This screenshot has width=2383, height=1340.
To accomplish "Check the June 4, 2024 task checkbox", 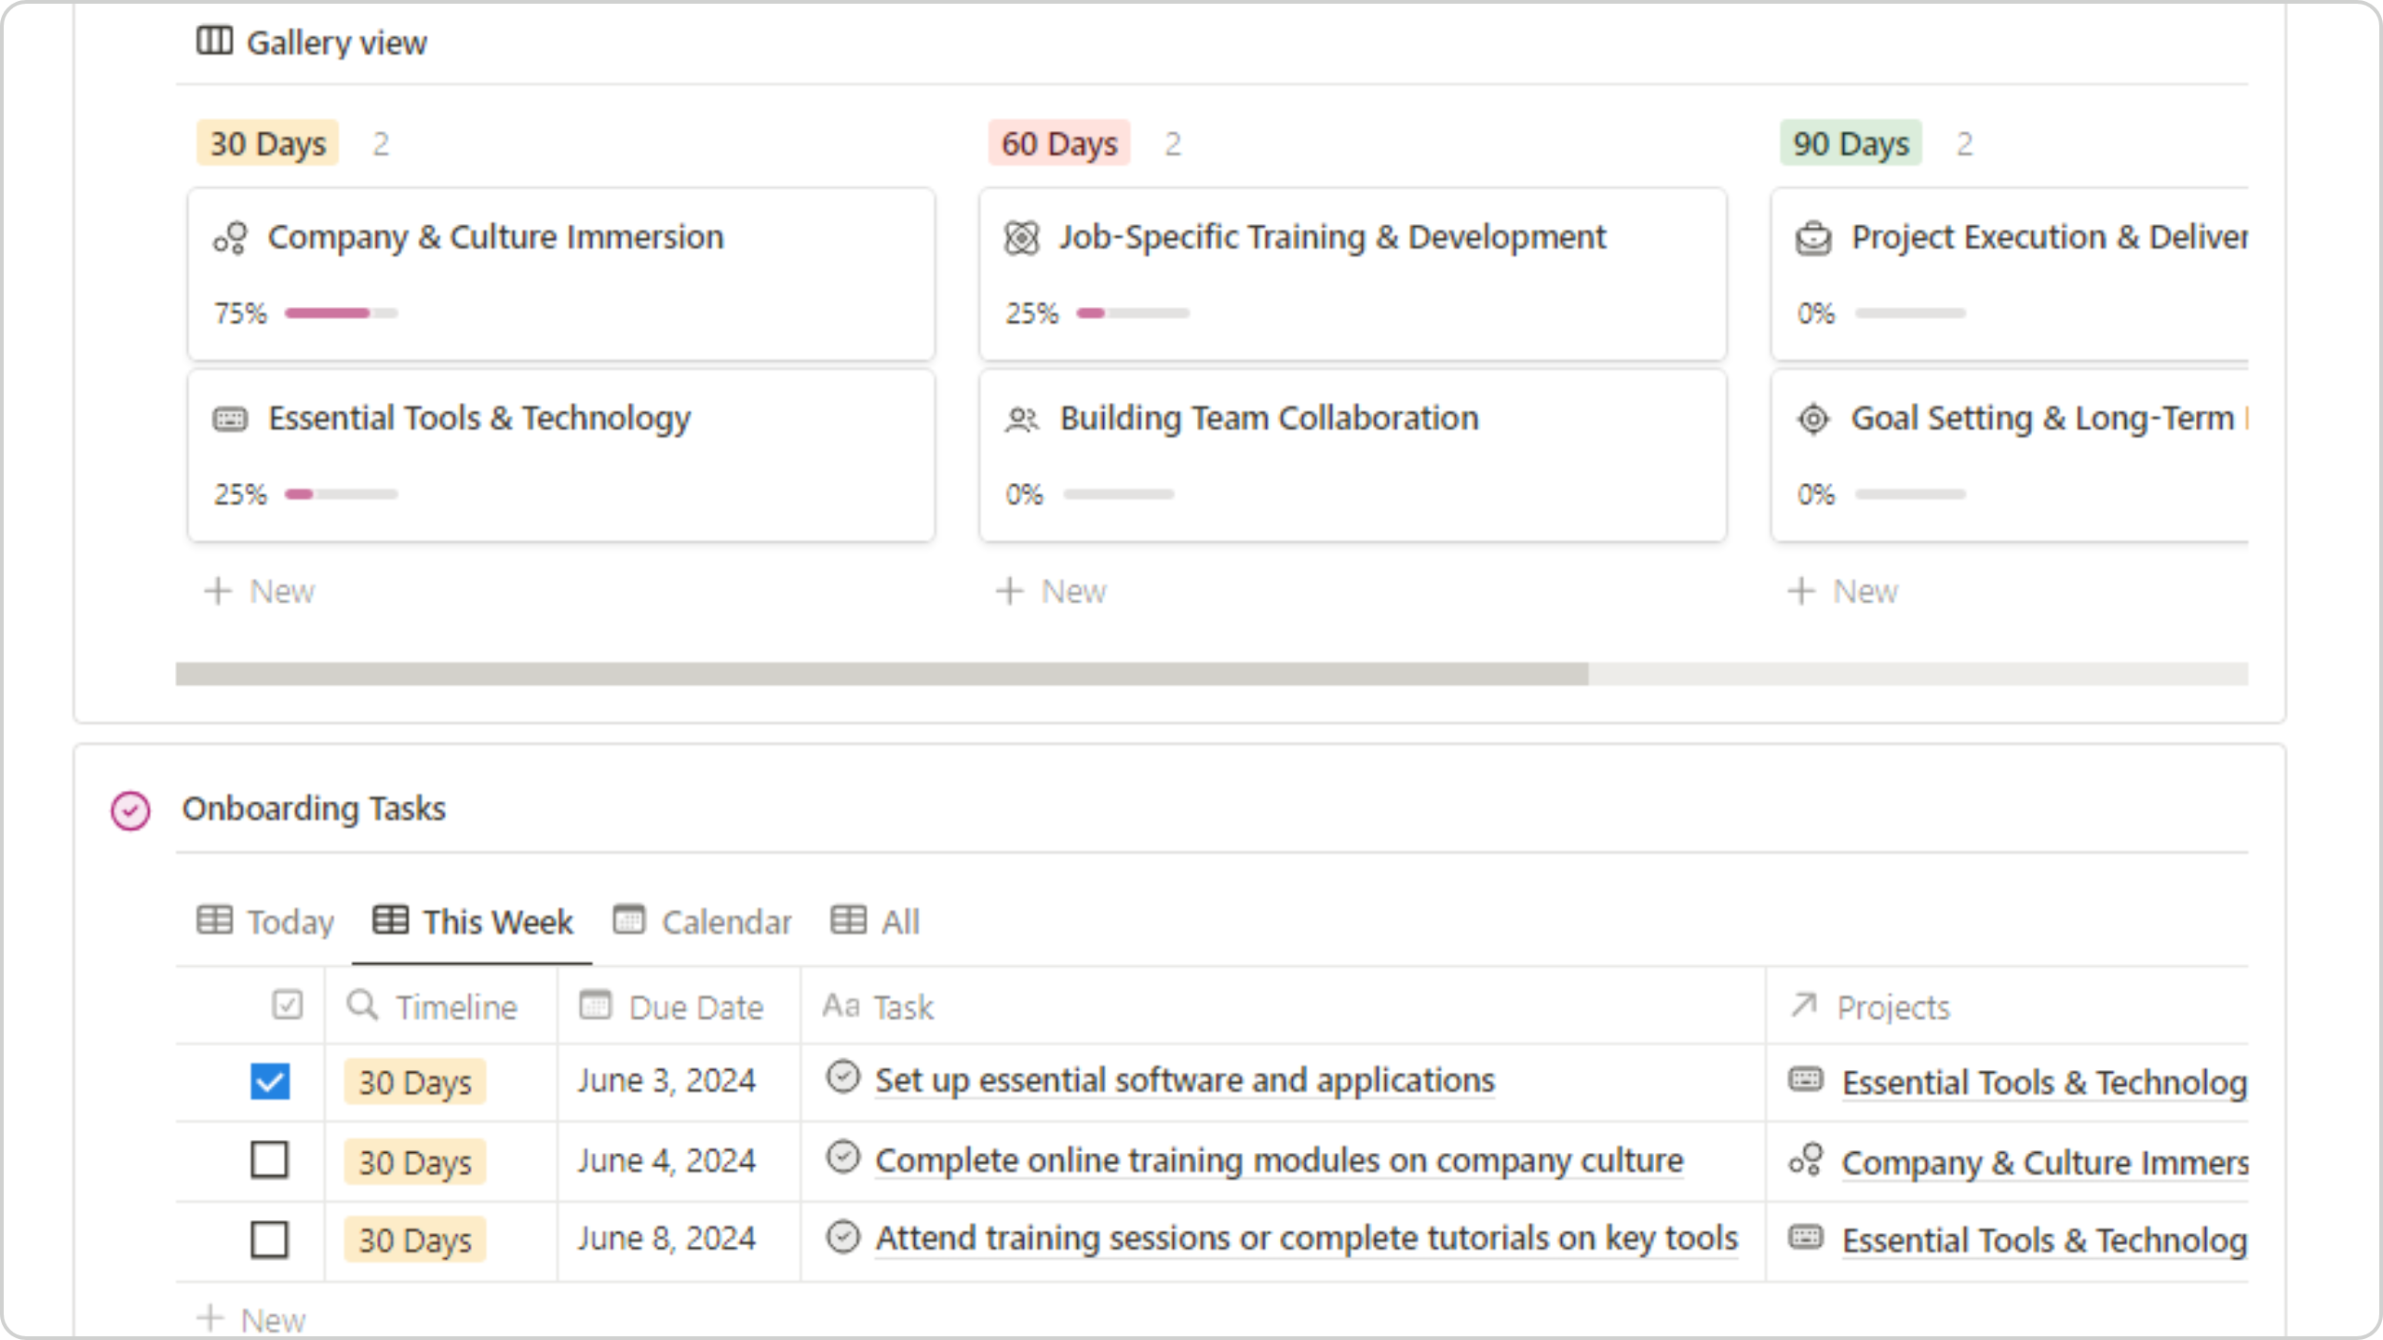I will [x=270, y=1160].
